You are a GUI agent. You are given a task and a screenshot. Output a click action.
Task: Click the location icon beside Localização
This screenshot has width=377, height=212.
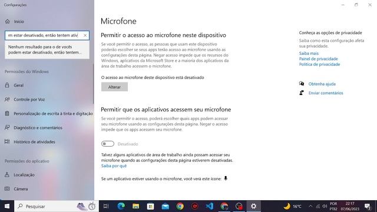click(x=7, y=174)
